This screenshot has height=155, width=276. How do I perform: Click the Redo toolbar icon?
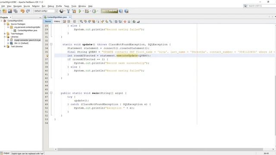click(28, 11)
